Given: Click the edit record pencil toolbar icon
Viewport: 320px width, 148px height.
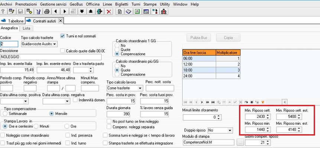Looking at the screenshot, I should (x=12, y=11).
